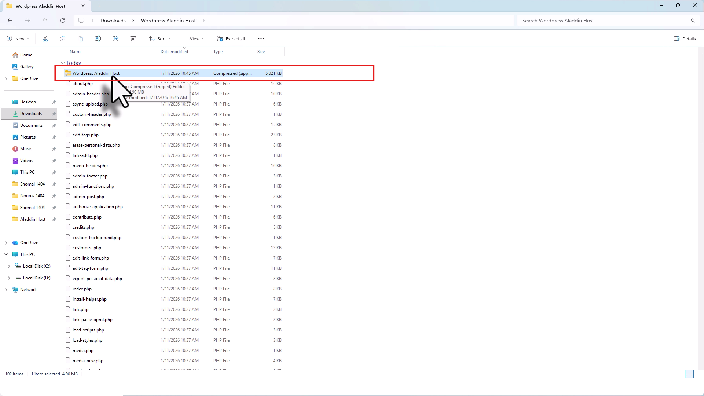This screenshot has width=704, height=396.
Task: Rename the selected file
Action: pos(98,38)
